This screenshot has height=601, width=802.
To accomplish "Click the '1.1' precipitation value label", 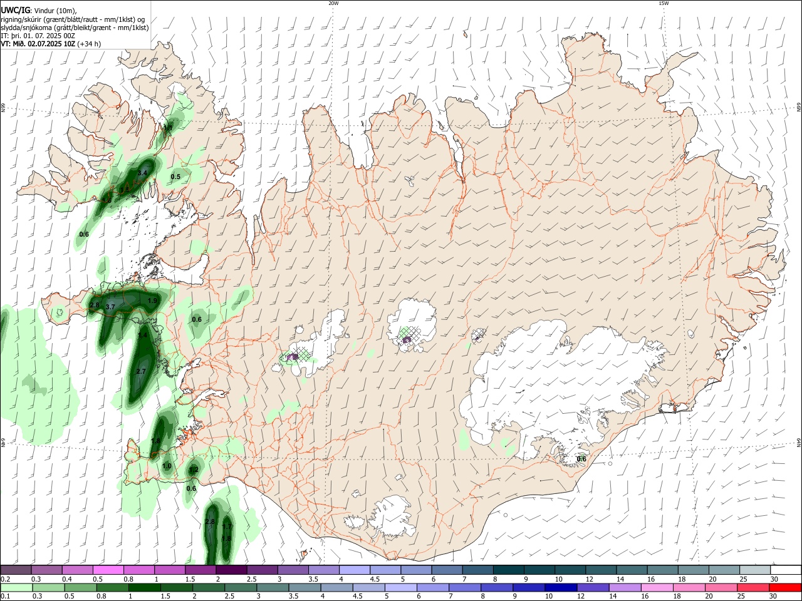I will pos(169,128).
